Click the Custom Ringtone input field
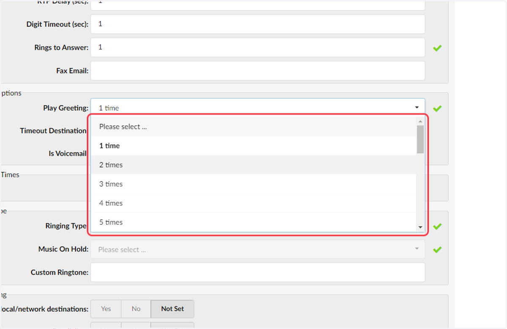The width and height of the screenshot is (507, 329). point(258,272)
